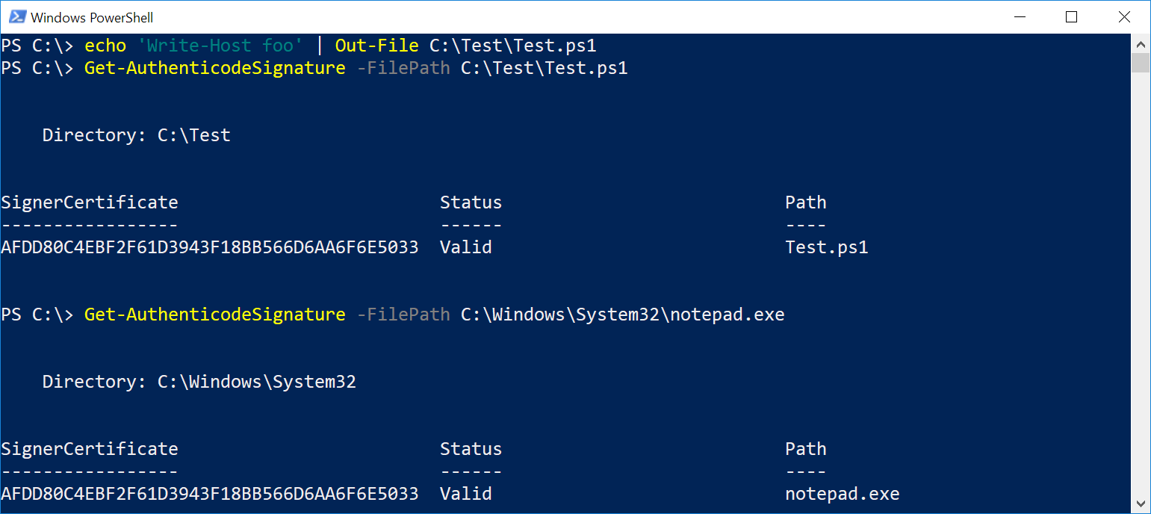Click the first SignerCertificate thumbprint value
1151x514 pixels.
[x=209, y=247]
